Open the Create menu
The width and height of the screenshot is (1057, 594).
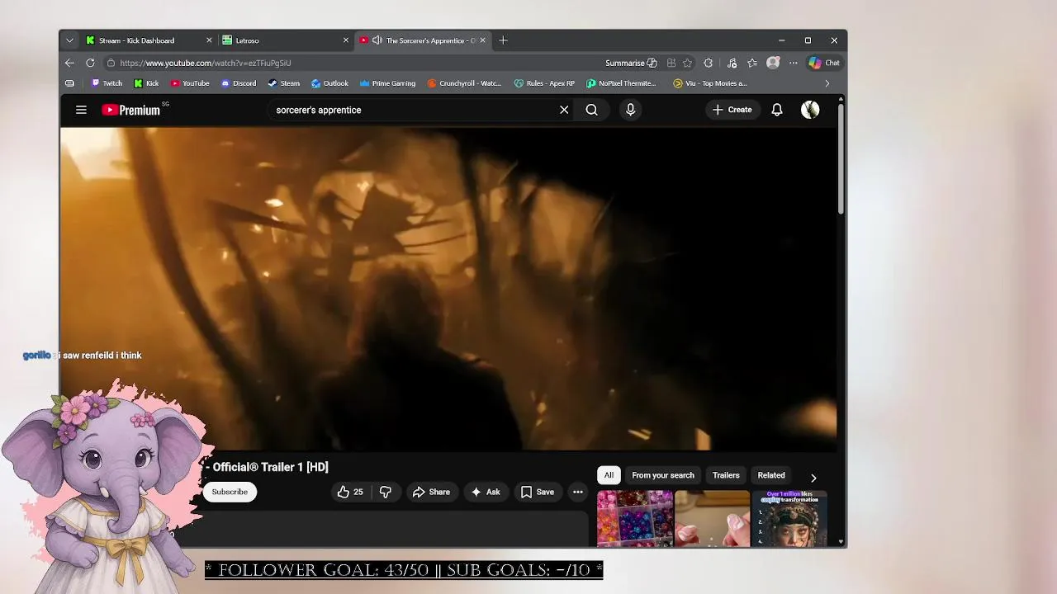[732, 110]
